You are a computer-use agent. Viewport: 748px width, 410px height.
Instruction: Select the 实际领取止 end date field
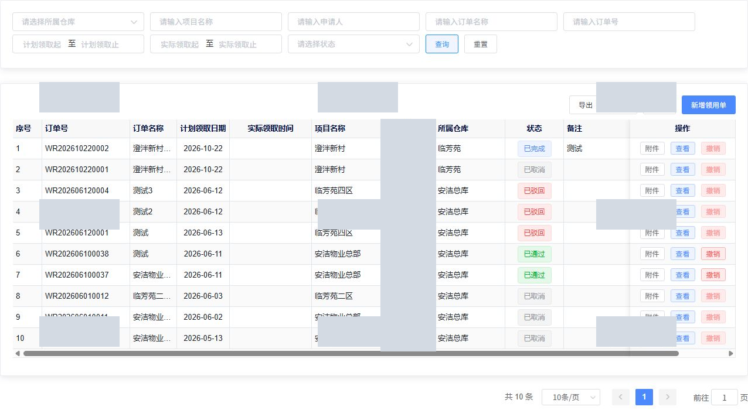[238, 45]
